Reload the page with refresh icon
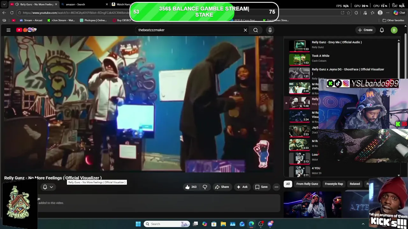 12,13
